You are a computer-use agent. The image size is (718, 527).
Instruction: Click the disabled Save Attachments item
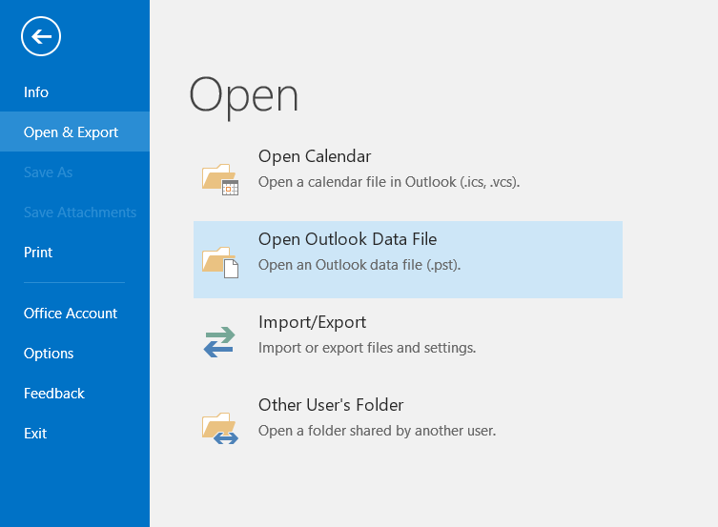(x=80, y=213)
